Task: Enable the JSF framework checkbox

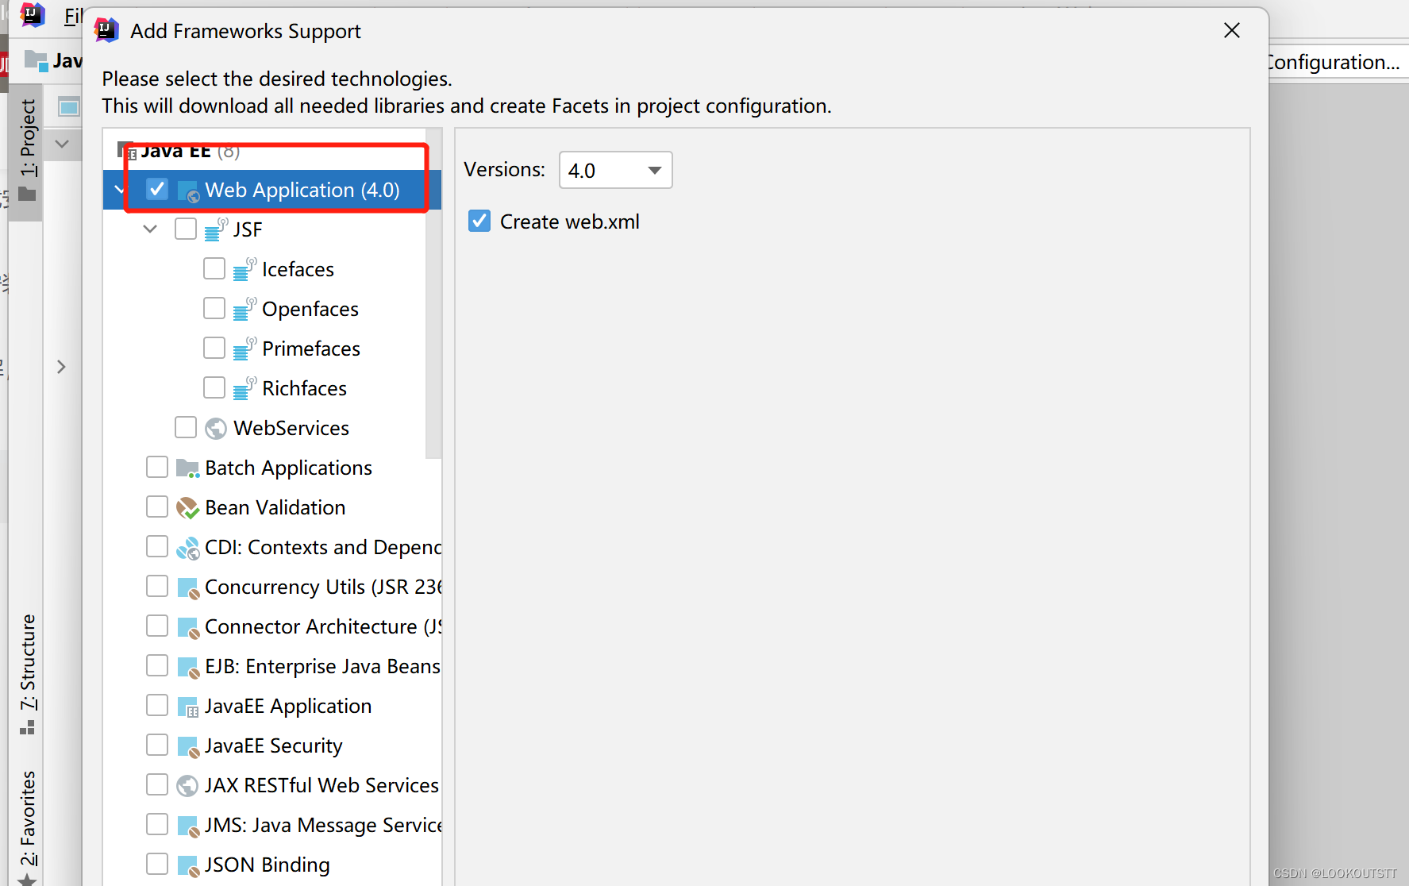Action: 186,229
